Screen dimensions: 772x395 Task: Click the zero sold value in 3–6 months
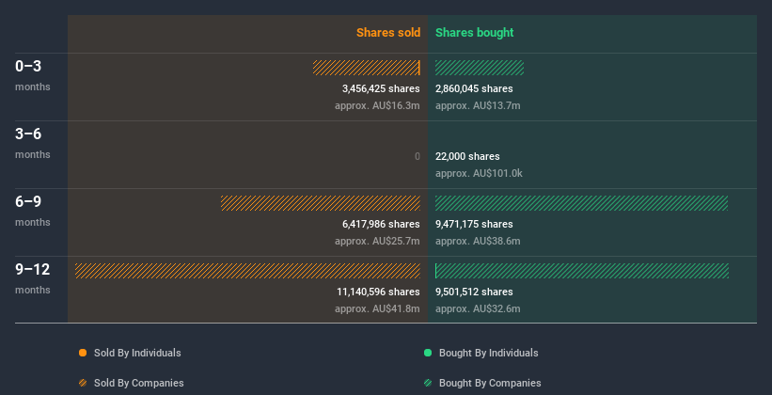click(x=418, y=157)
